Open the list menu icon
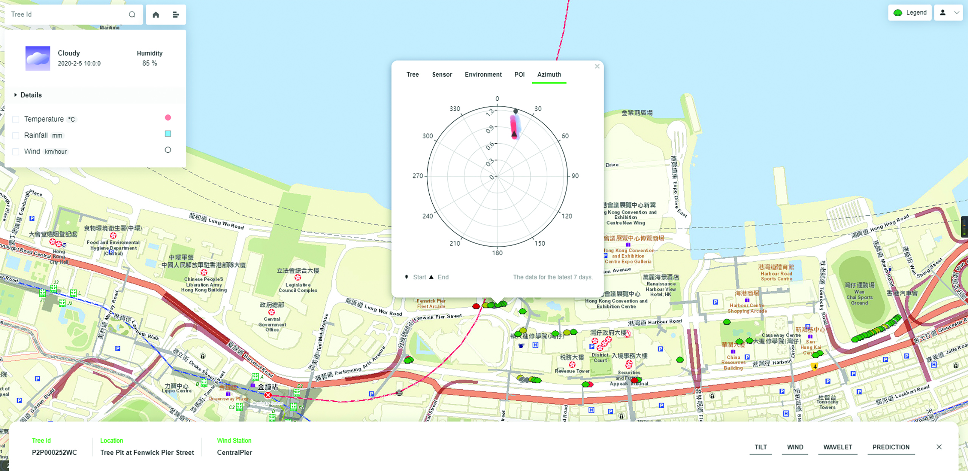 [176, 14]
